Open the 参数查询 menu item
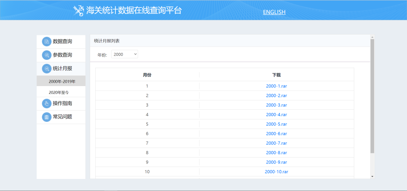This screenshot has height=191, width=407. pyautogui.click(x=61, y=55)
